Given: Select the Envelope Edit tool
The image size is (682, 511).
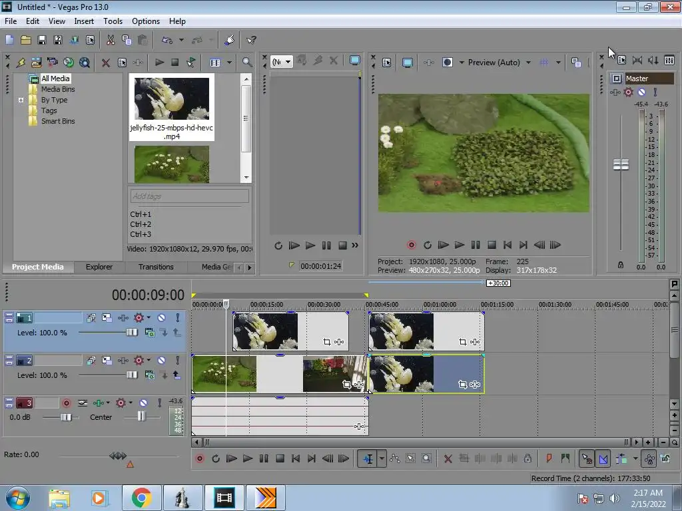Looking at the screenshot, I should click(x=395, y=458).
